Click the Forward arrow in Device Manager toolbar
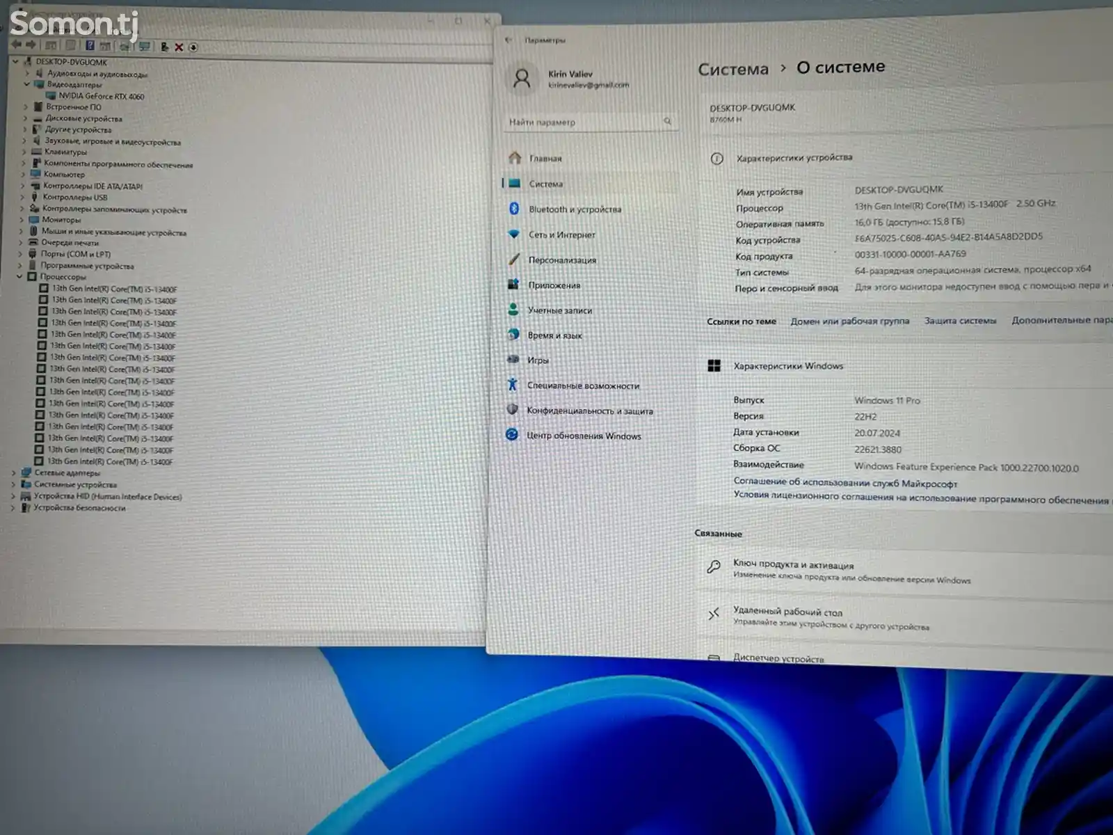Screen dimensions: 1113x835 31,45
